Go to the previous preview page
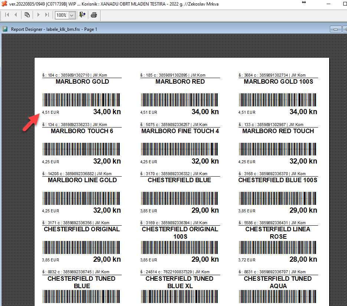 (16, 15)
